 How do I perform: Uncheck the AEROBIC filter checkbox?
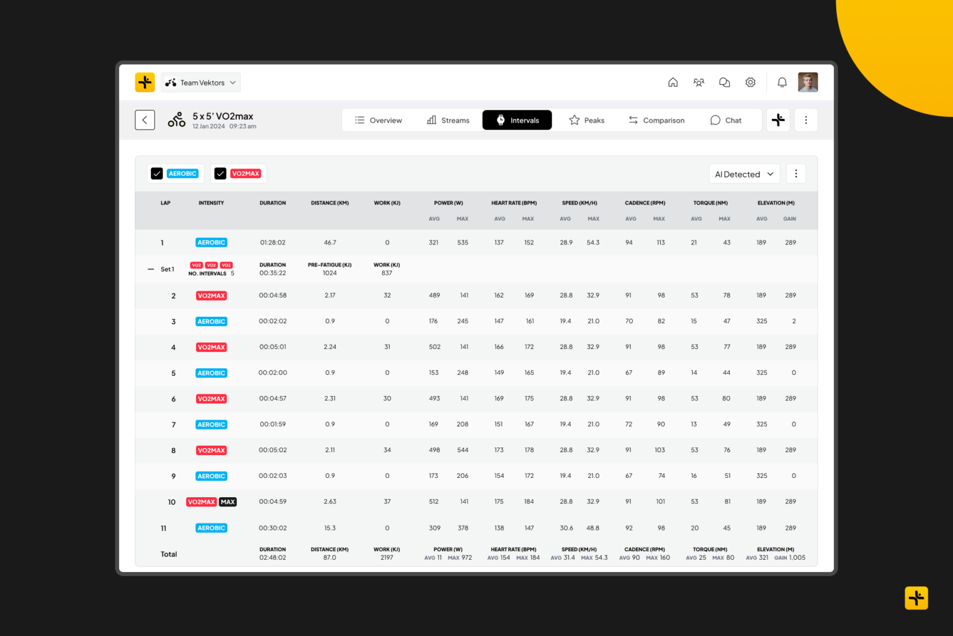click(157, 174)
